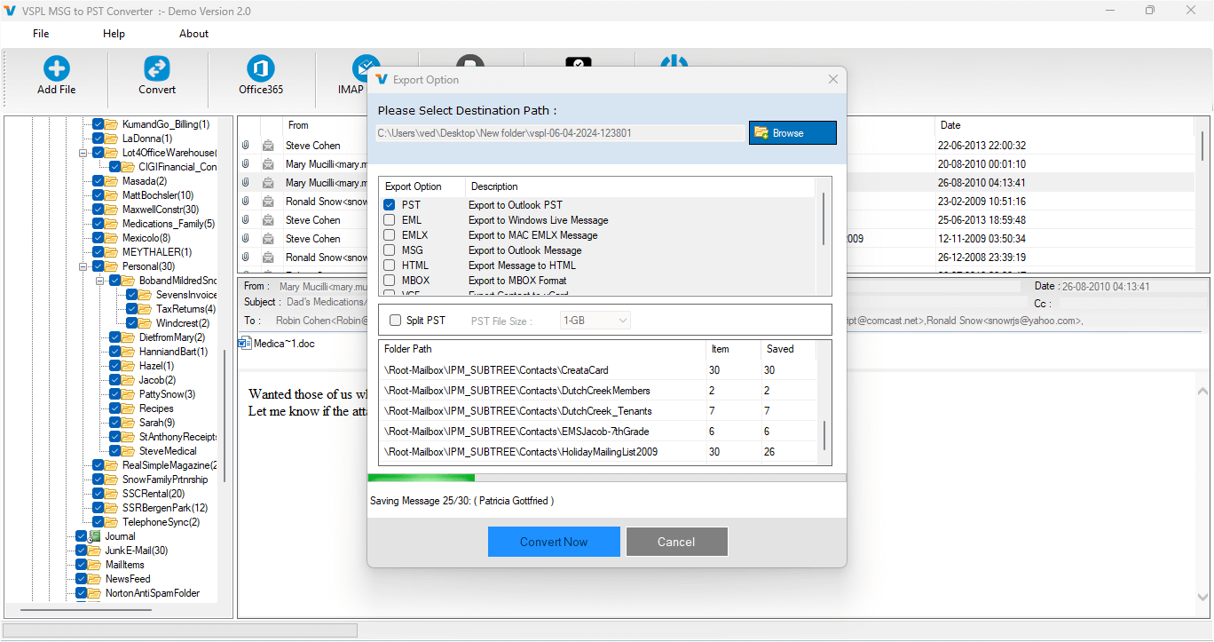Click the folder icon beside Sarah(9)
This screenshot has width=1214, height=642.
(129, 423)
